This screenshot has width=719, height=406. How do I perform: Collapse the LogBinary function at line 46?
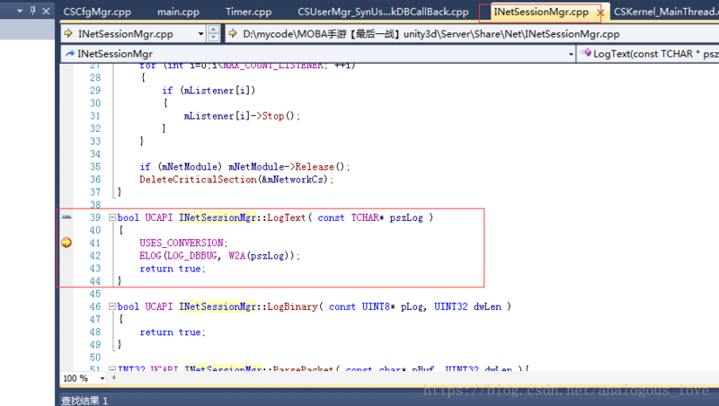pyautogui.click(x=111, y=306)
